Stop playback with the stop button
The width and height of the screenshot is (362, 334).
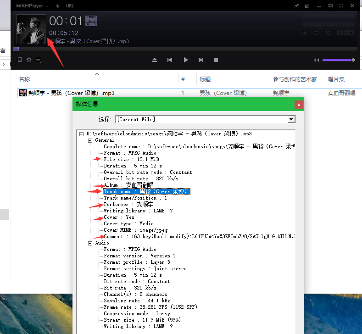tap(216, 60)
